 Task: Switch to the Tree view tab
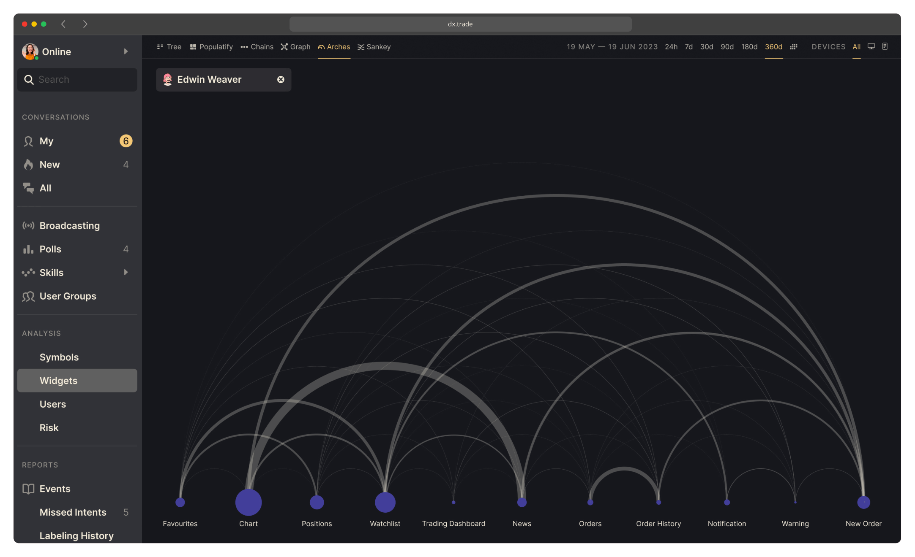coord(169,47)
